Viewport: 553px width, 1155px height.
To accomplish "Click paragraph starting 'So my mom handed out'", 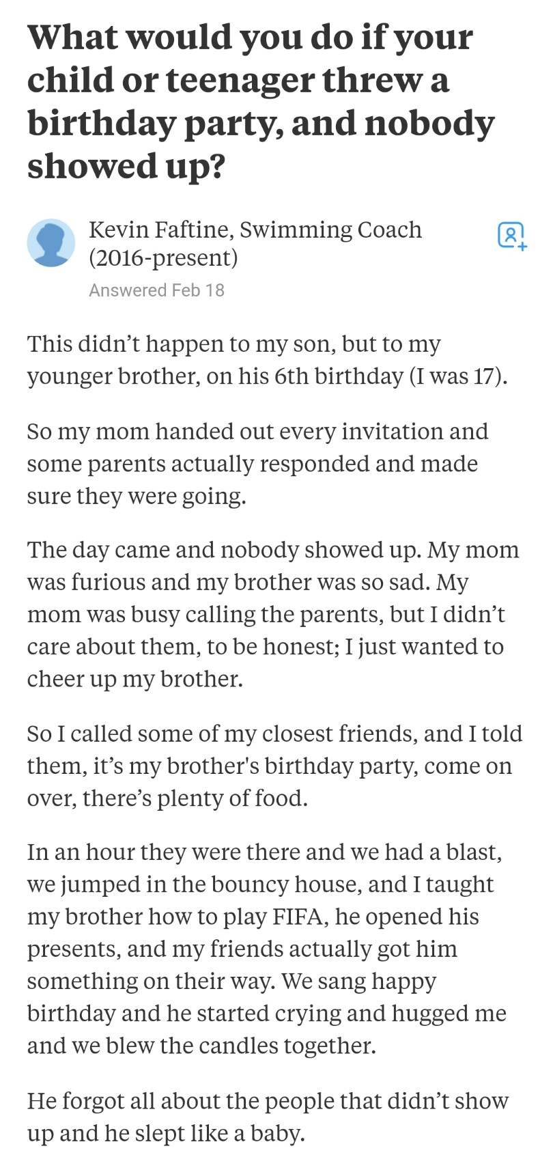I will [x=258, y=464].
